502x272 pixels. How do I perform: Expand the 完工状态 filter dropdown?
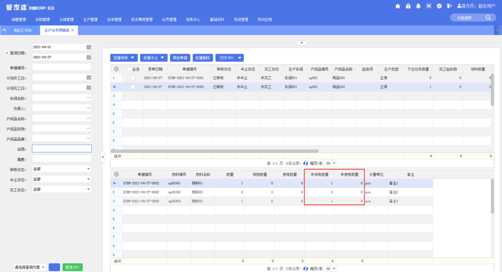pos(89,189)
